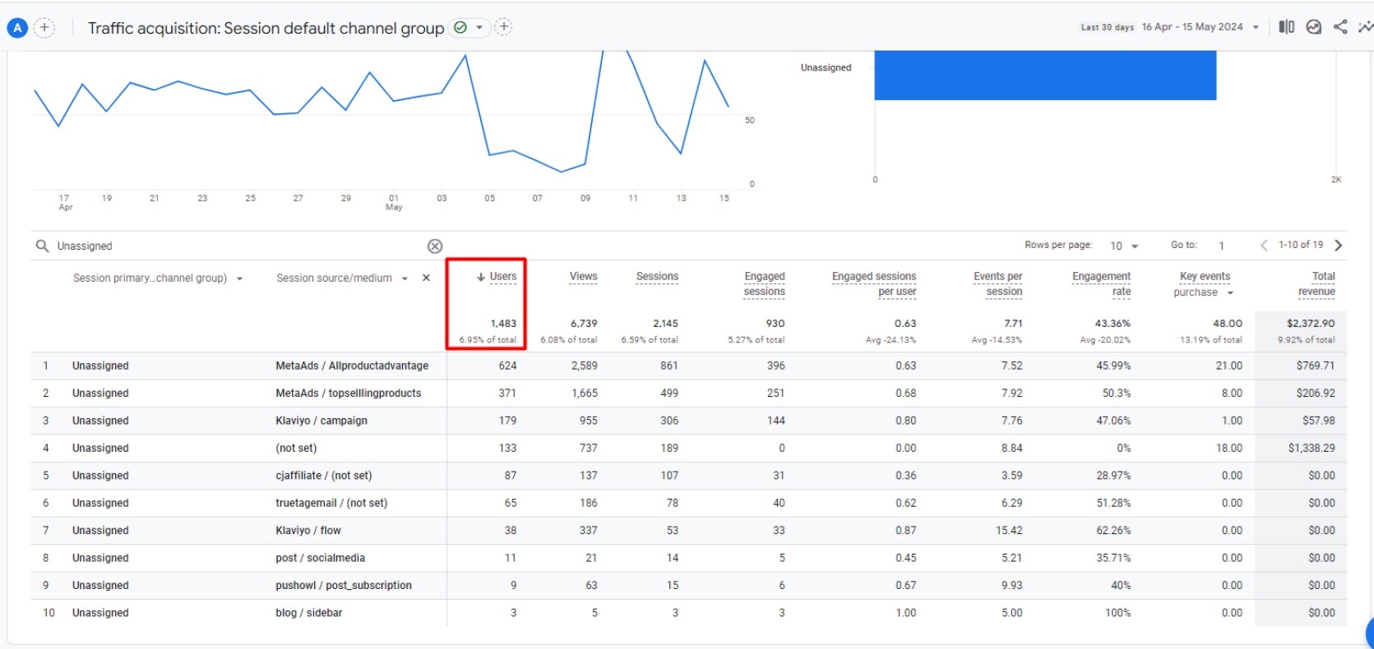Go to the next page of table rows
This screenshot has height=649, width=1374.
tap(1339, 245)
